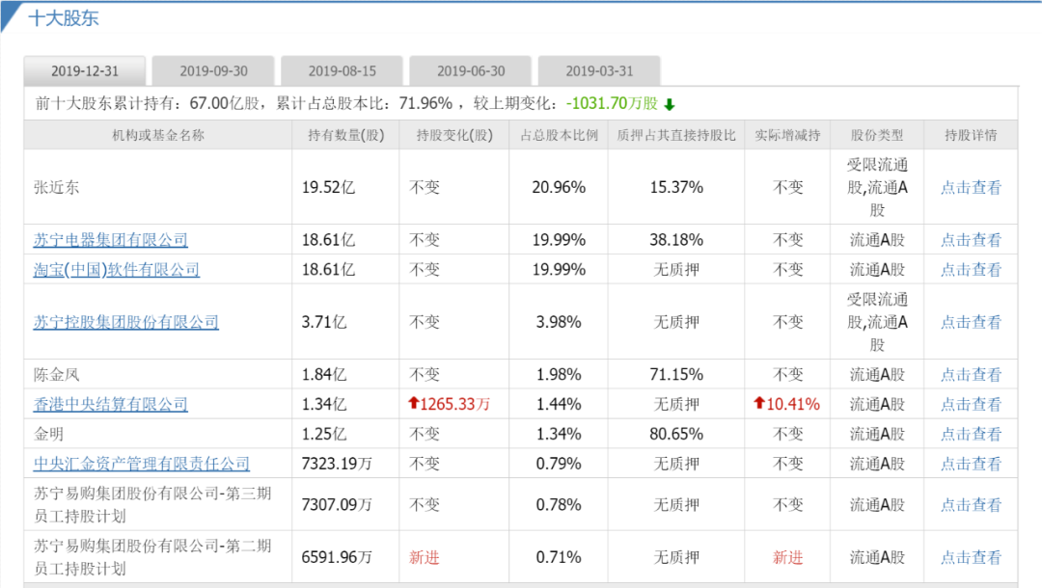Click shareholder name 张近东
This screenshot has width=1042, height=588.
tap(57, 187)
